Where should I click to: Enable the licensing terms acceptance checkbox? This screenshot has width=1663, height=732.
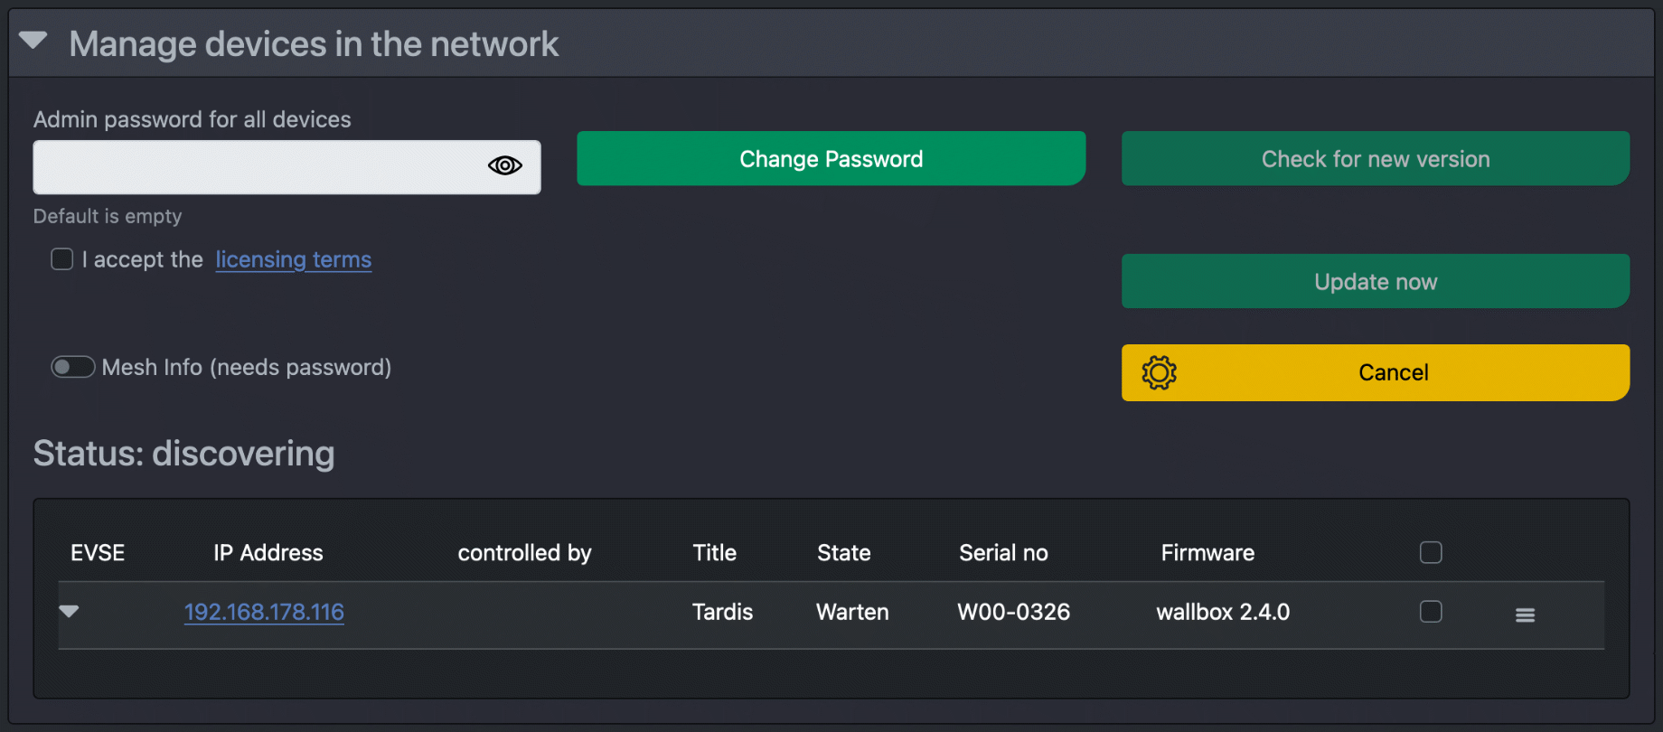click(x=61, y=259)
